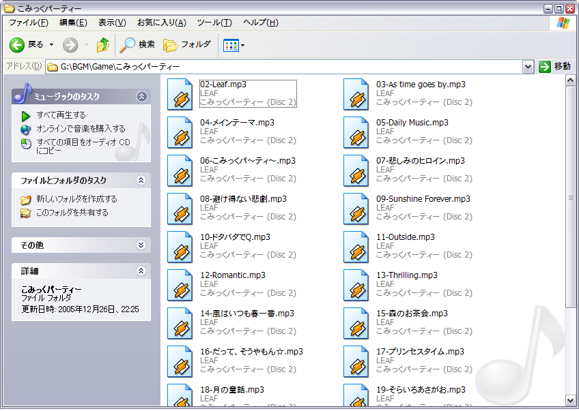Collapse the ミュージックのタスク panel
This screenshot has width=579, height=411.
click(x=141, y=97)
